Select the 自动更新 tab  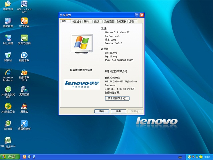[x=121, y=21]
